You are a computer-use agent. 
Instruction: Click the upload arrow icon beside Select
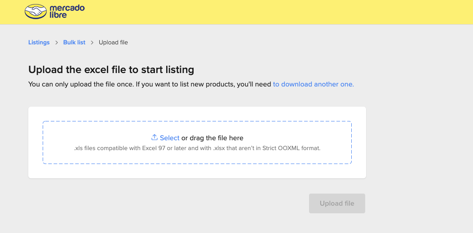(155, 138)
